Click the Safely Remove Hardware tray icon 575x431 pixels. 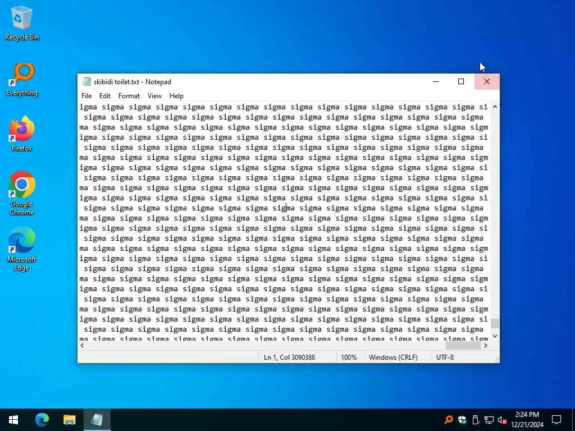click(x=475, y=420)
